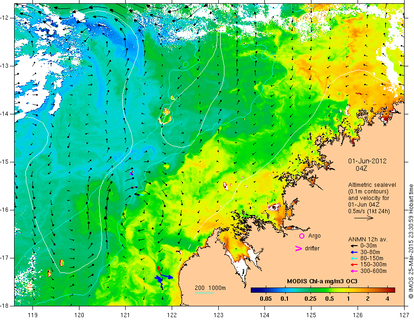Click the cyan isobath legend line under 200
This screenshot has height=320, width=414.
(x=204, y=293)
